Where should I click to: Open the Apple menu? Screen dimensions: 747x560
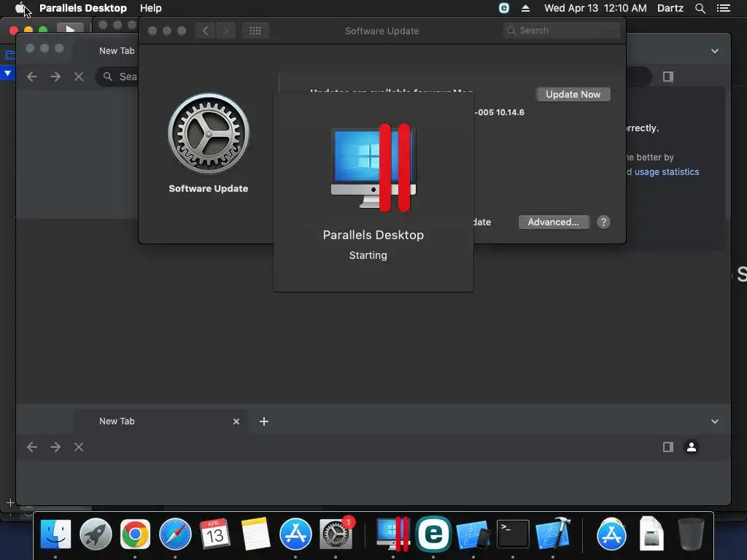pos(20,7)
